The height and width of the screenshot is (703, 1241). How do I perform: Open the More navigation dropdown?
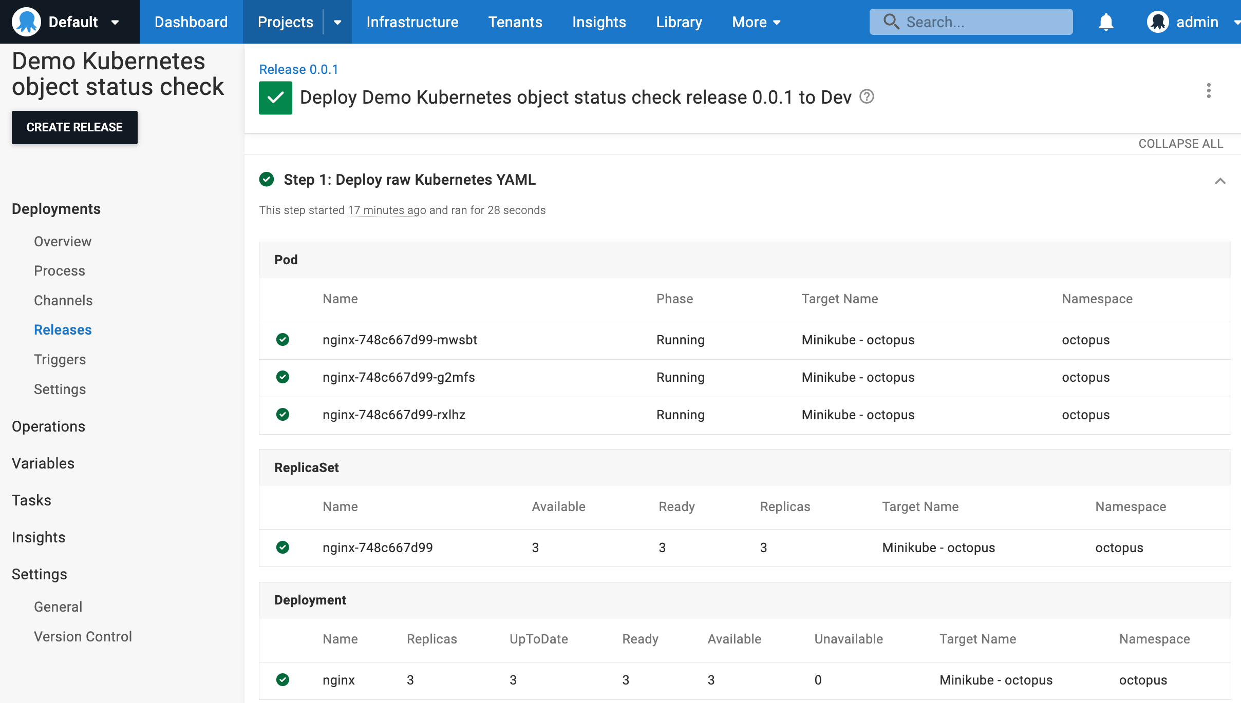tap(756, 22)
